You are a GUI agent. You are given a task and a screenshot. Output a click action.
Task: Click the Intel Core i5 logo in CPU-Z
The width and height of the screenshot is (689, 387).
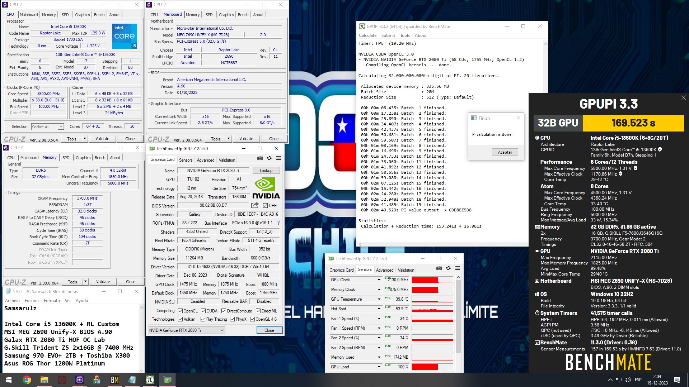125,36
